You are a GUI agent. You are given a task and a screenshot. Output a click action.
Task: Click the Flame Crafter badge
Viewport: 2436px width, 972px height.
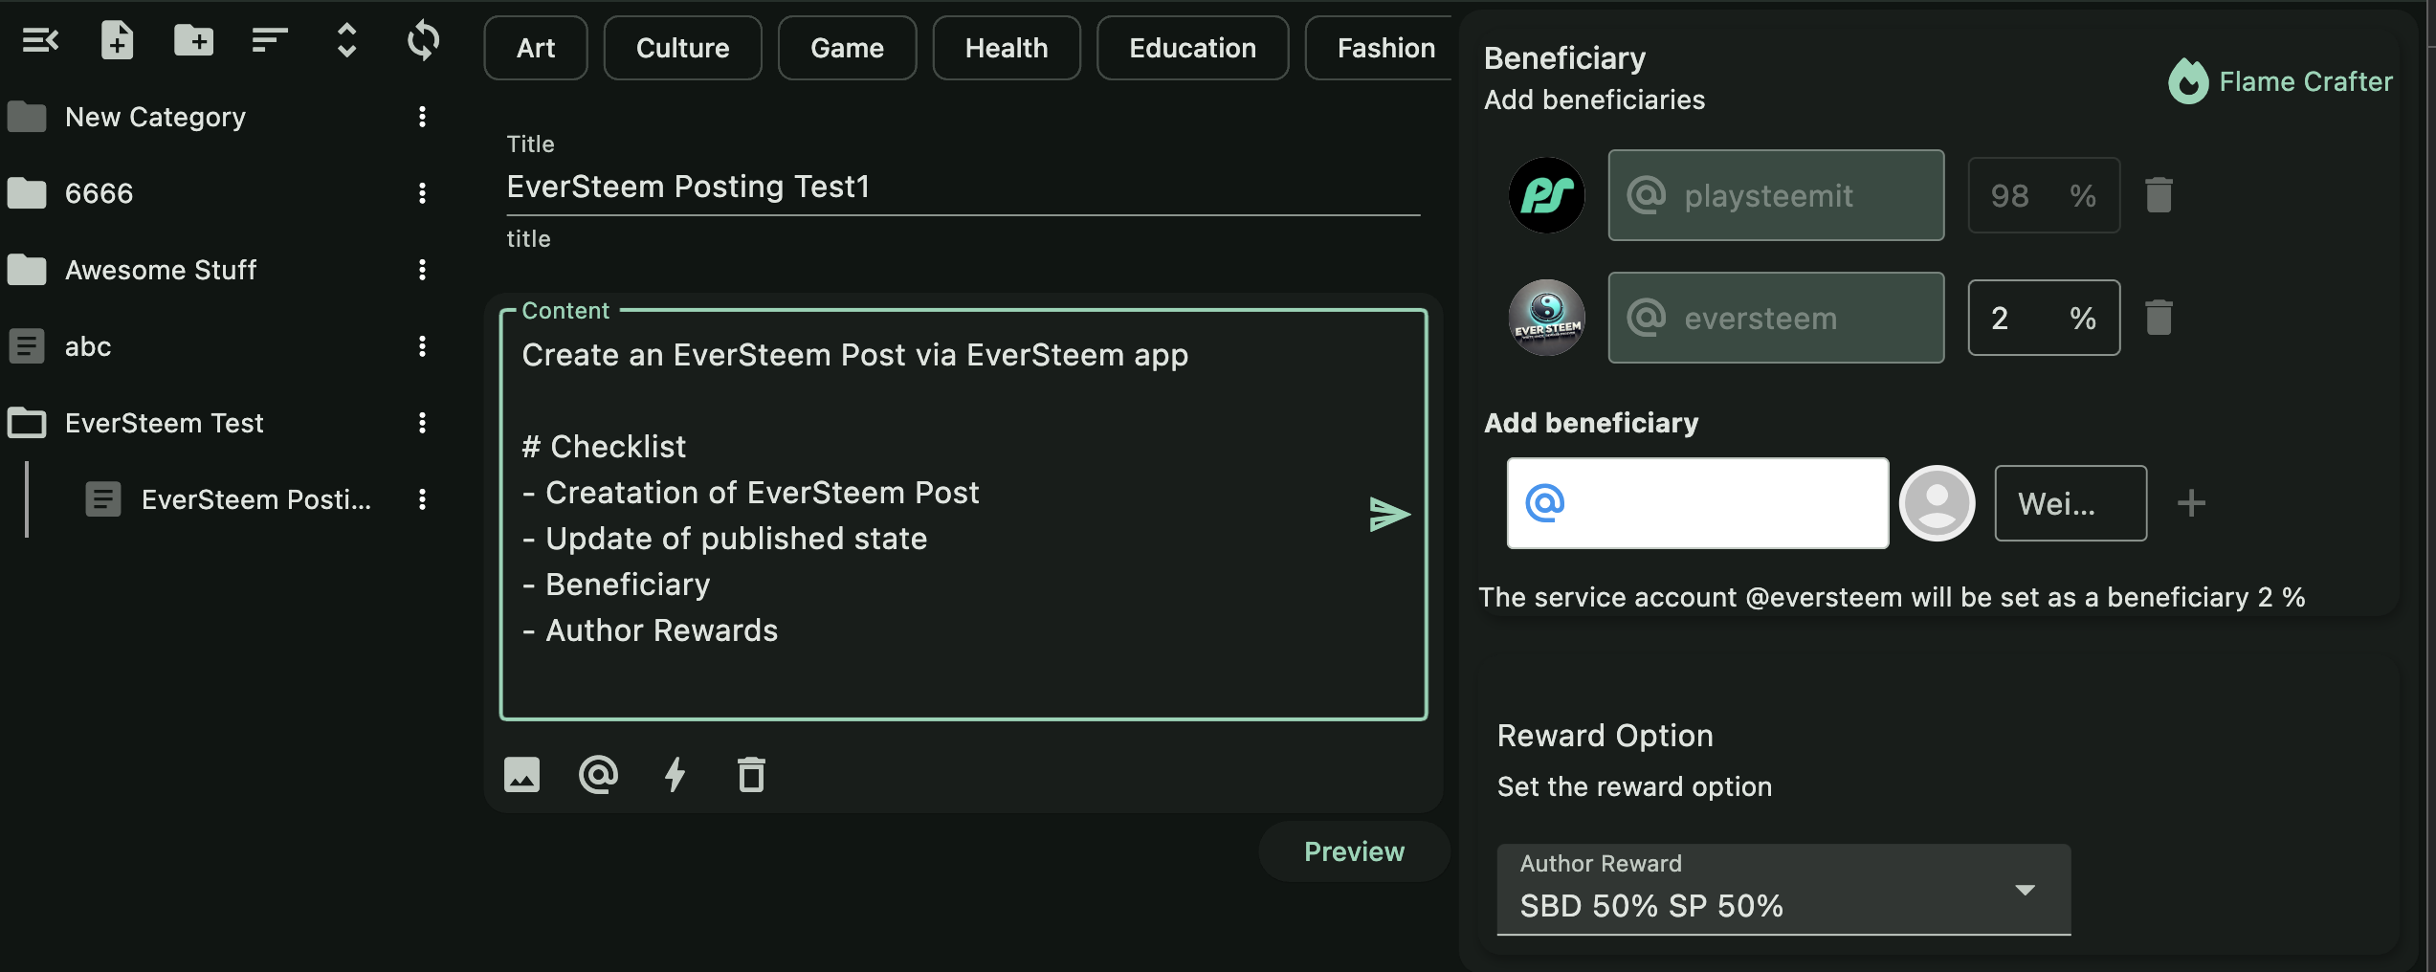(x=2281, y=81)
